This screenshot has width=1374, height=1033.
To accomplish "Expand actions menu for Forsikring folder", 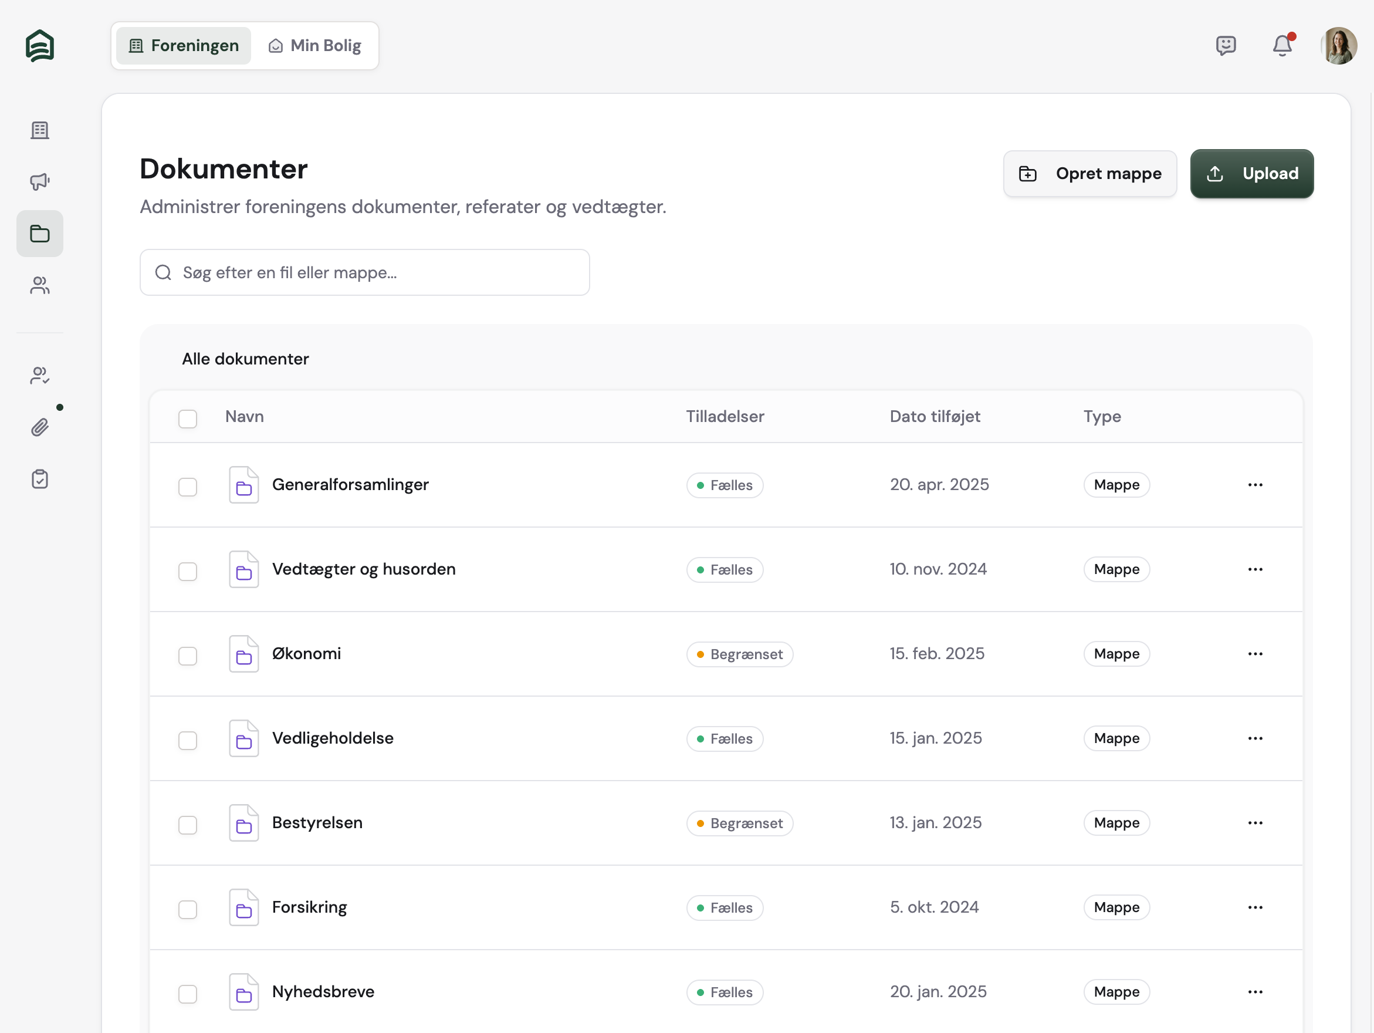I will (1255, 907).
